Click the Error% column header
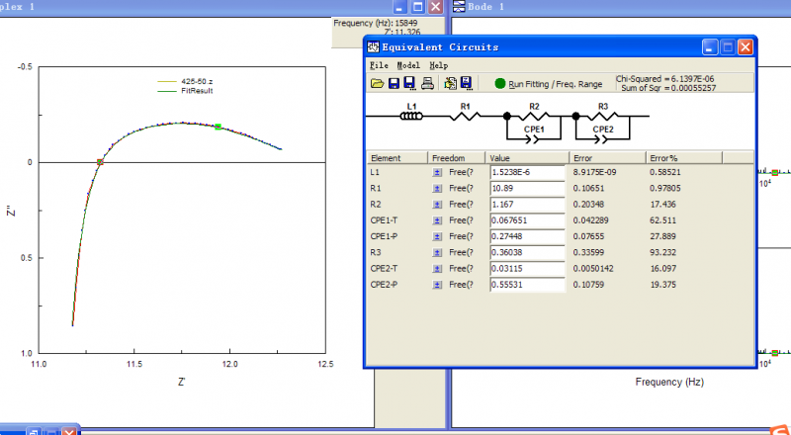 coord(662,157)
